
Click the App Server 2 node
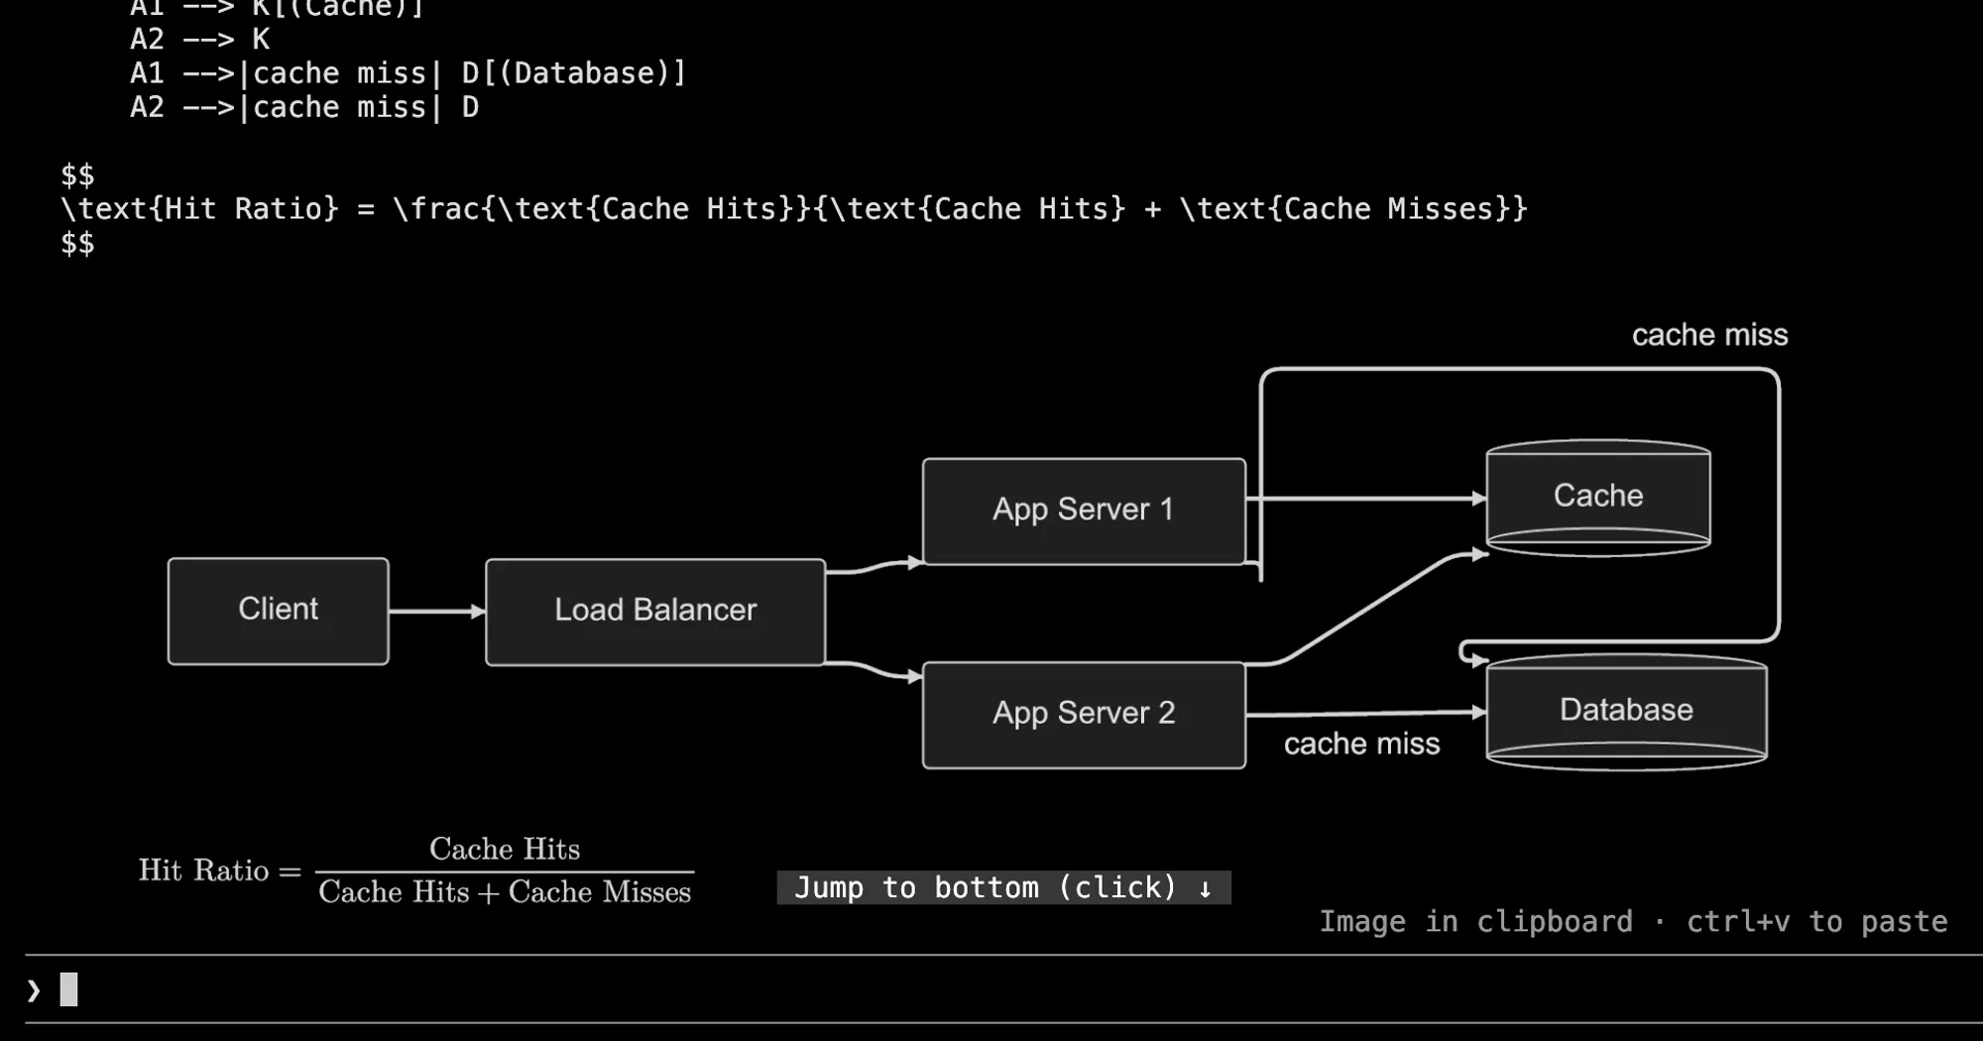[1084, 715]
